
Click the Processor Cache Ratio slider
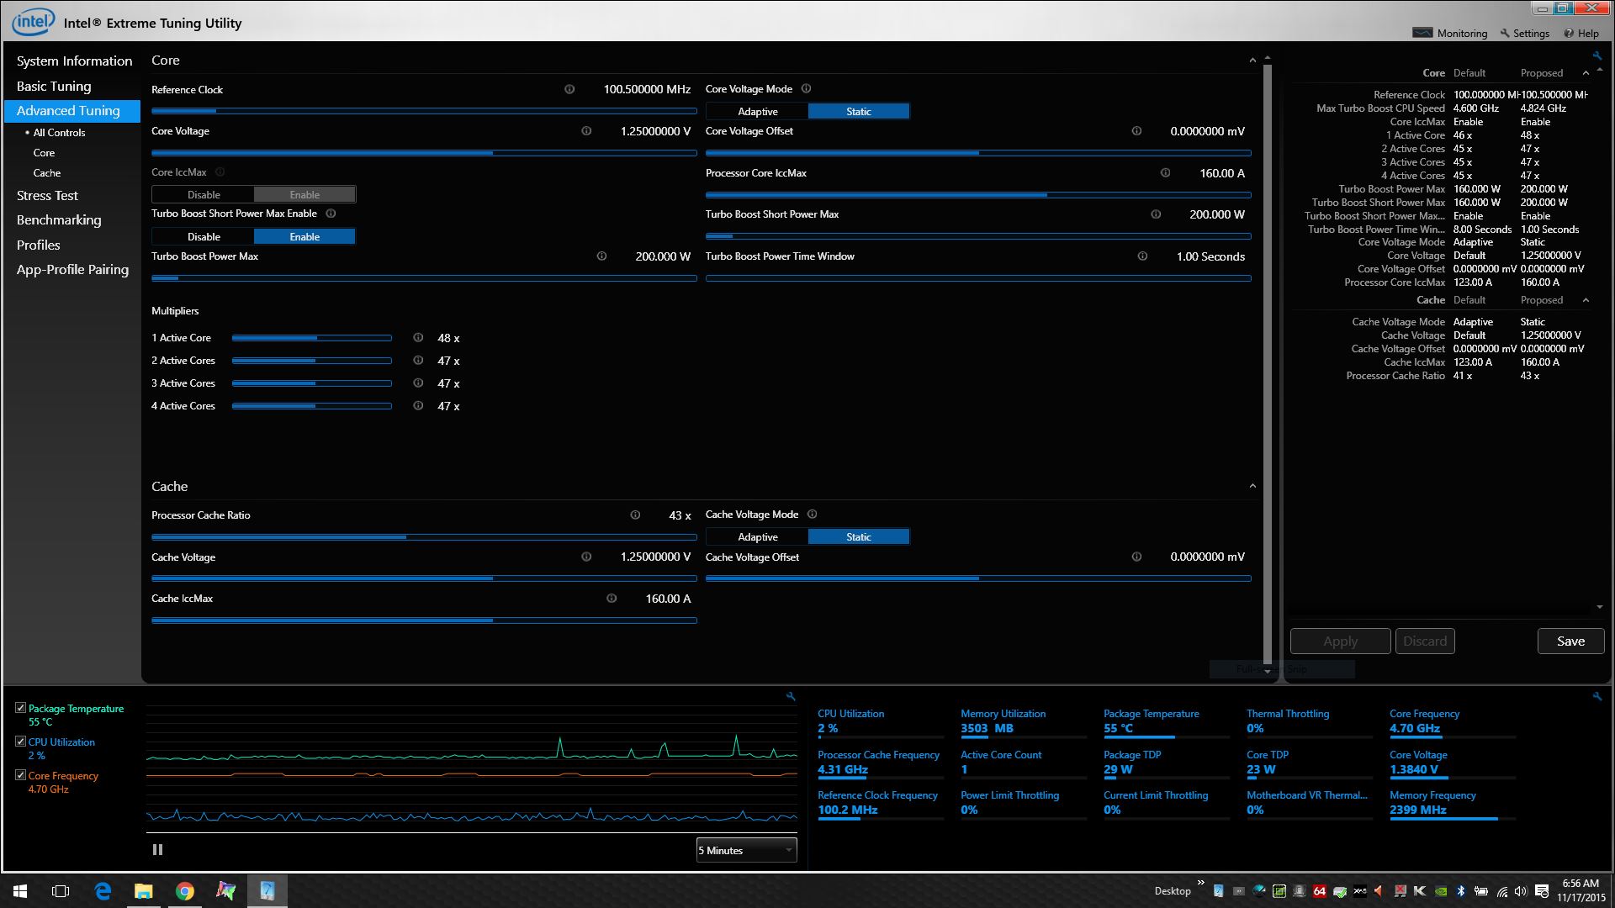424,536
